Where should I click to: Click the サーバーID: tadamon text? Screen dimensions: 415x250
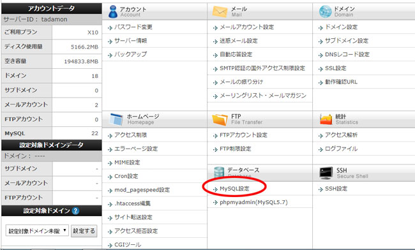36,19
